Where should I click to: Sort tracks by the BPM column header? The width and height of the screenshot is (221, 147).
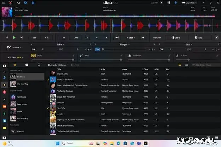pyautogui.click(x=157, y=69)
